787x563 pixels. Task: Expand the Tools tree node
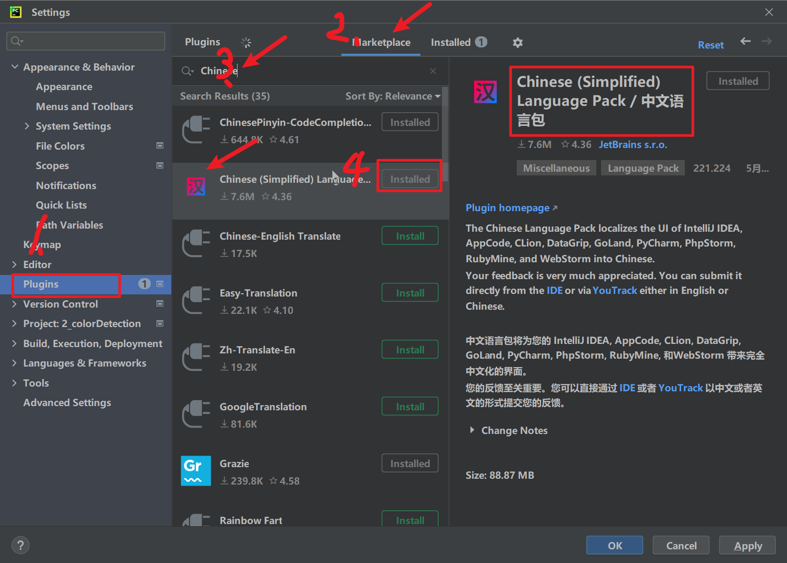(x=14, y=383)
